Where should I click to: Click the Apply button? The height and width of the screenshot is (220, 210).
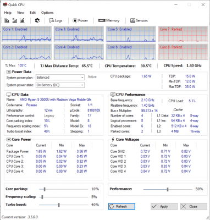pos(164,207)
